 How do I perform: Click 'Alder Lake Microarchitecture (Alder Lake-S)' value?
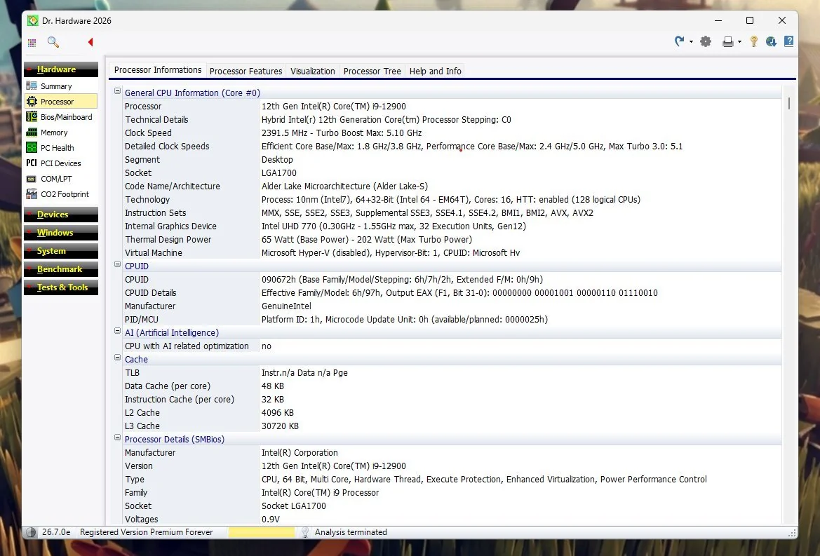point(344,186)
